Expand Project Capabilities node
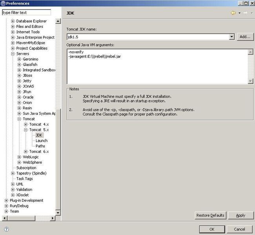 tap(13, 48)
